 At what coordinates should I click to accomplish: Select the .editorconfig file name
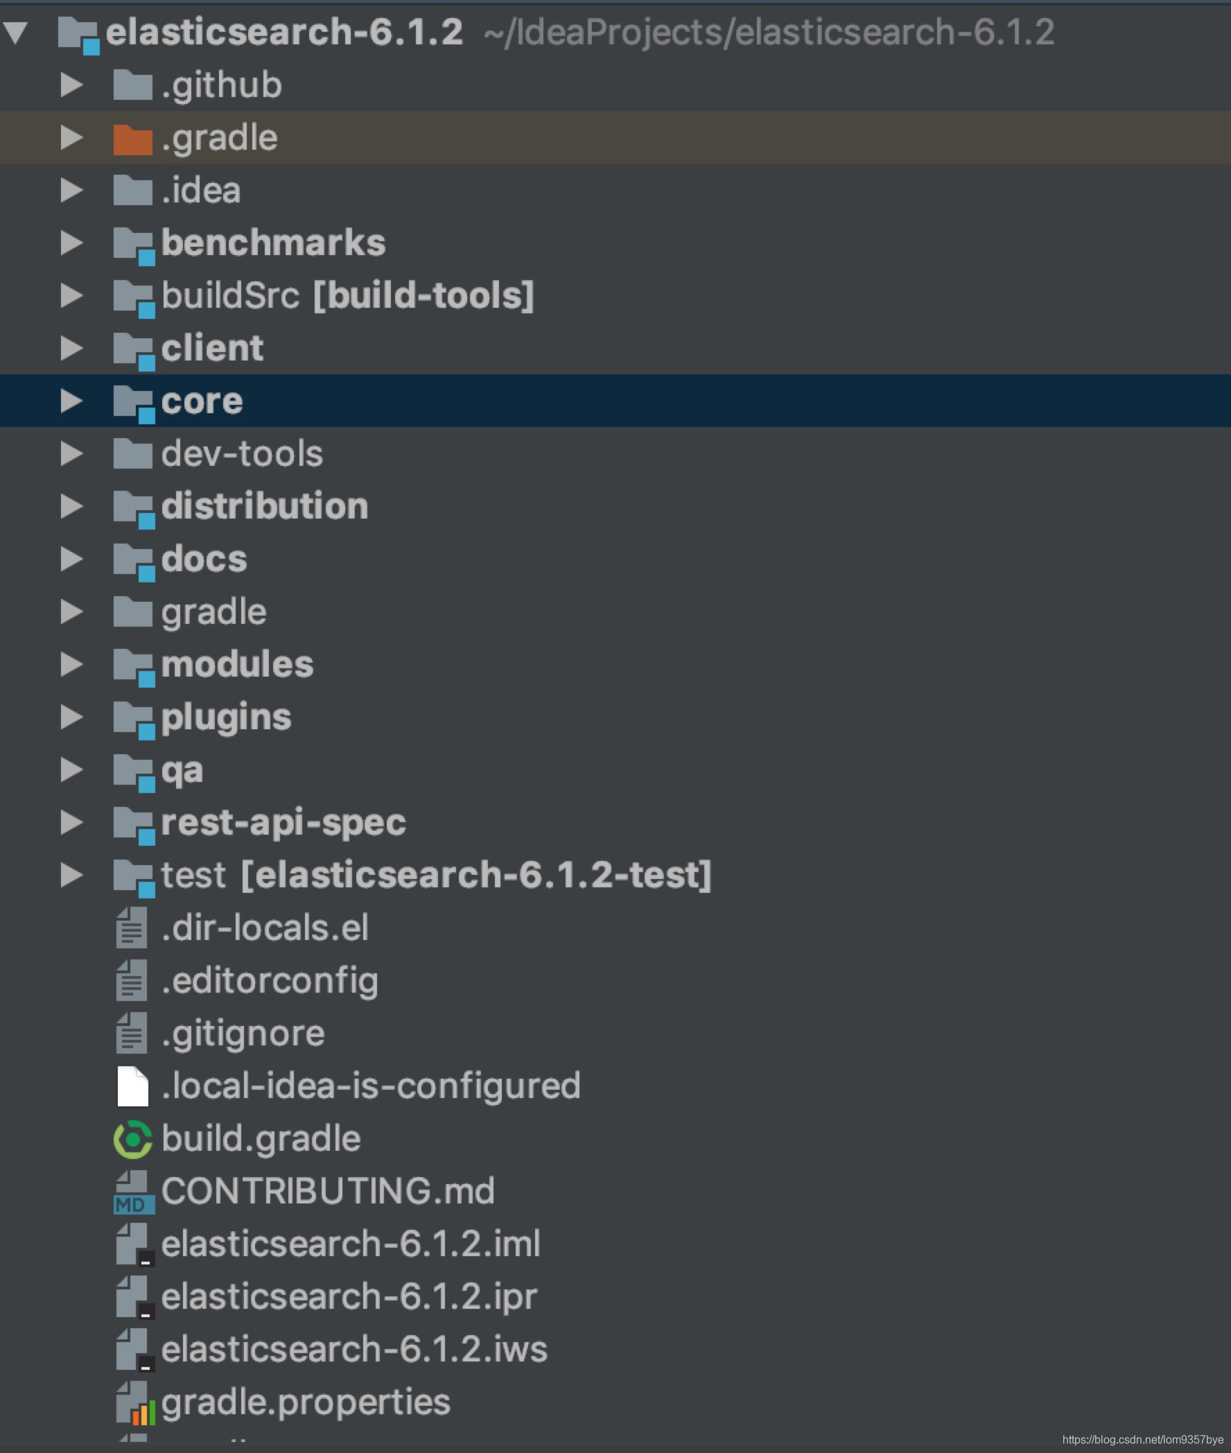tap(270, 981)
